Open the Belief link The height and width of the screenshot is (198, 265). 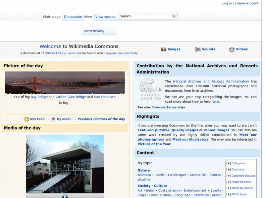click(x=150, y=191)
